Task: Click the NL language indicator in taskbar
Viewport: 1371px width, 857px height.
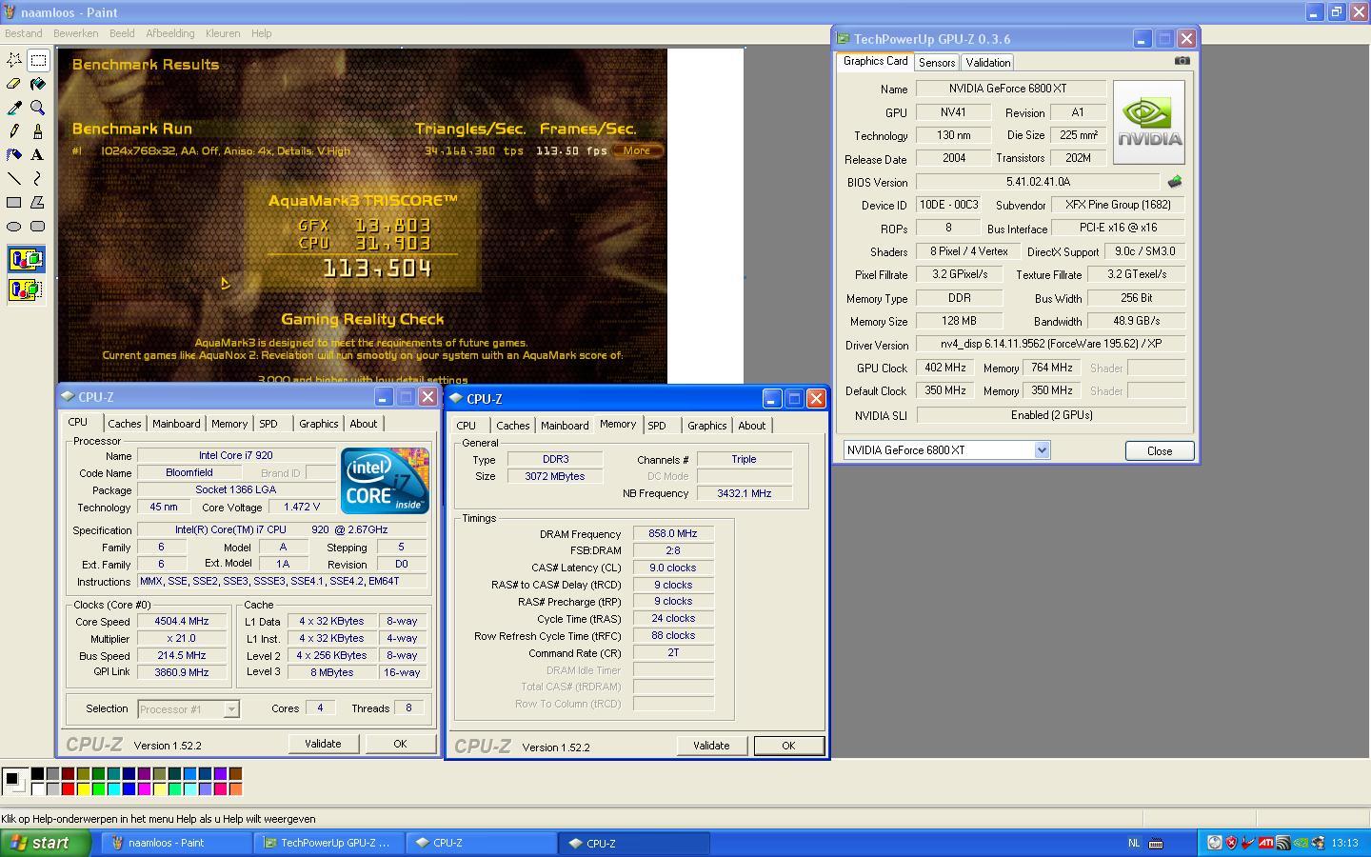Action: [1134, 843]
